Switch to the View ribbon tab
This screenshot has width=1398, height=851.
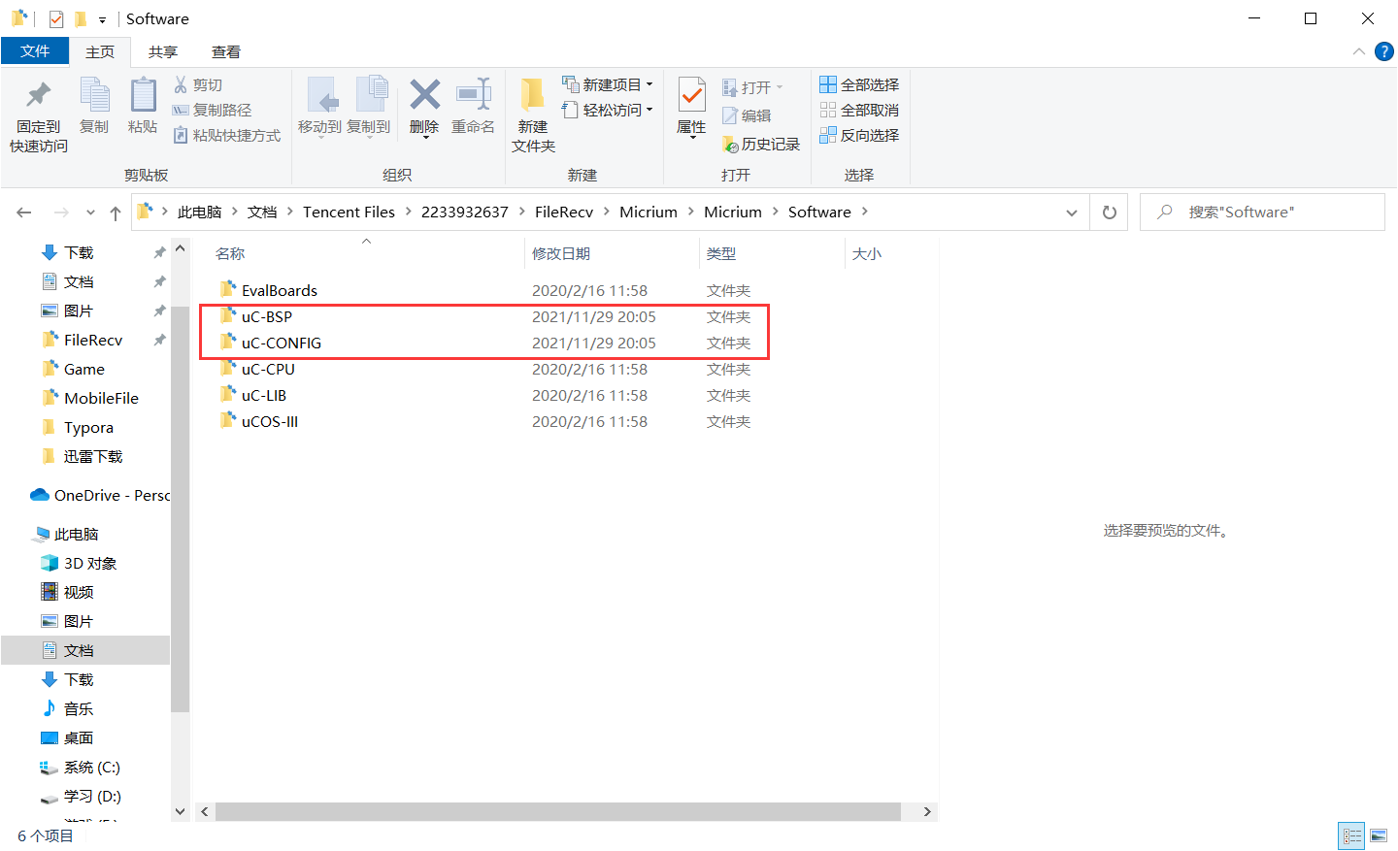pos(226,51)
